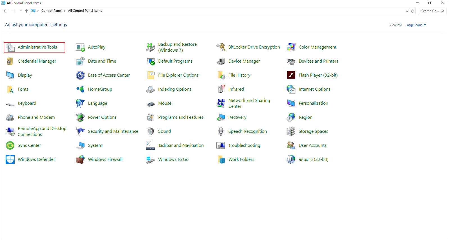This screenshot has height=240, width=449.
Task: Go back with the Back arrow
Action: (6, 11)
